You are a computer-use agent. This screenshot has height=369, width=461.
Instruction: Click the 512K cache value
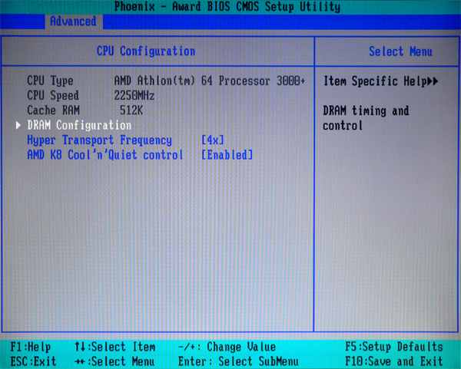[131, 110]
